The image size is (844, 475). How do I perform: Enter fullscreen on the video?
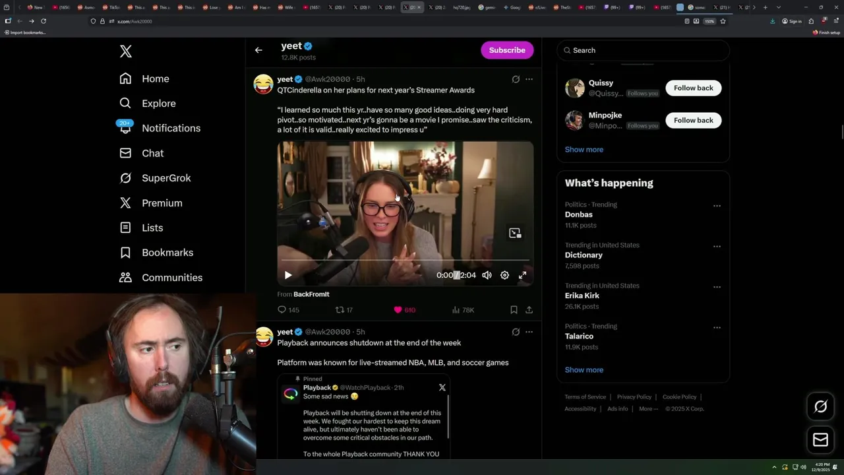522,275
